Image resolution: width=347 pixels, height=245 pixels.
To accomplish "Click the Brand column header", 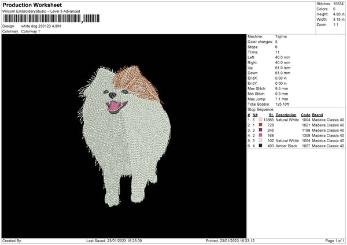I will pyautogui.click(x=318, y=115).
